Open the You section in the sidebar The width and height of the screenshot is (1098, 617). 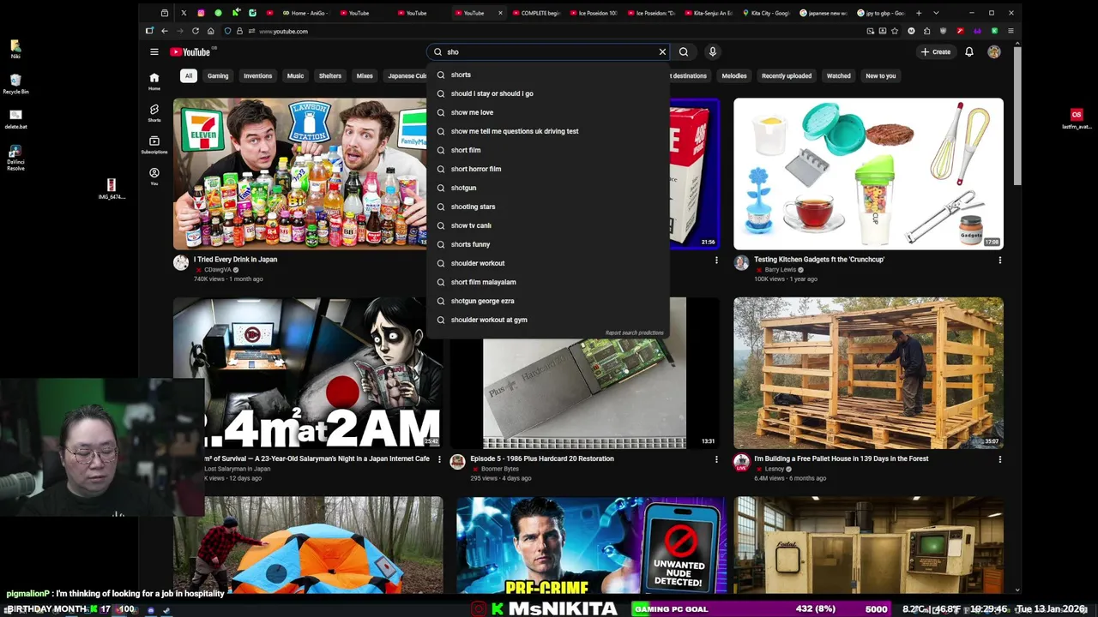coord(154,177)
